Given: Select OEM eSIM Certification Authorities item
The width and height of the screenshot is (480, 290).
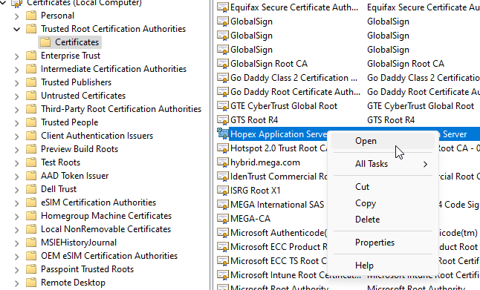Looking at the screenshot, I should click(109, 256).
